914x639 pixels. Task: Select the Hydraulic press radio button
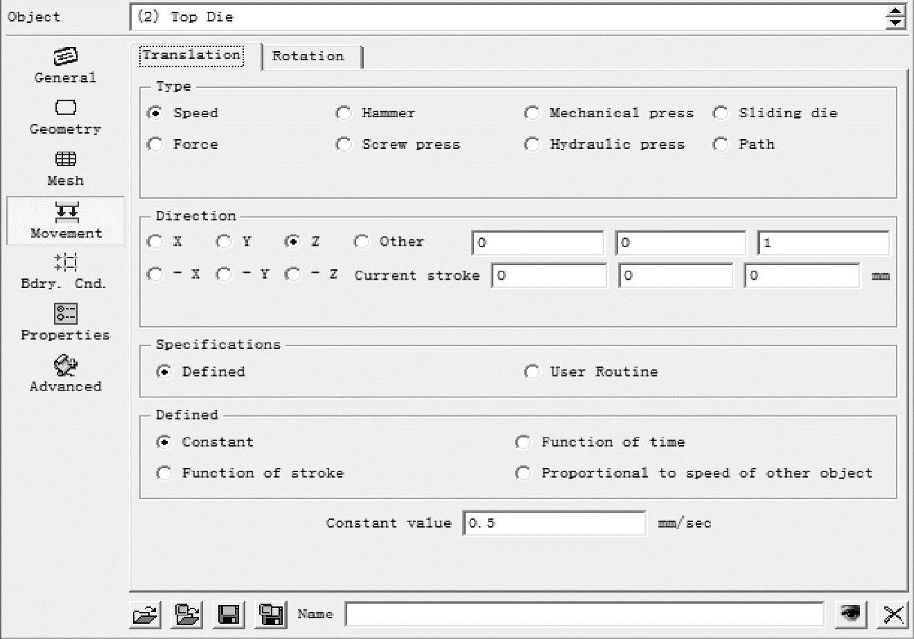tap(532, 145)
